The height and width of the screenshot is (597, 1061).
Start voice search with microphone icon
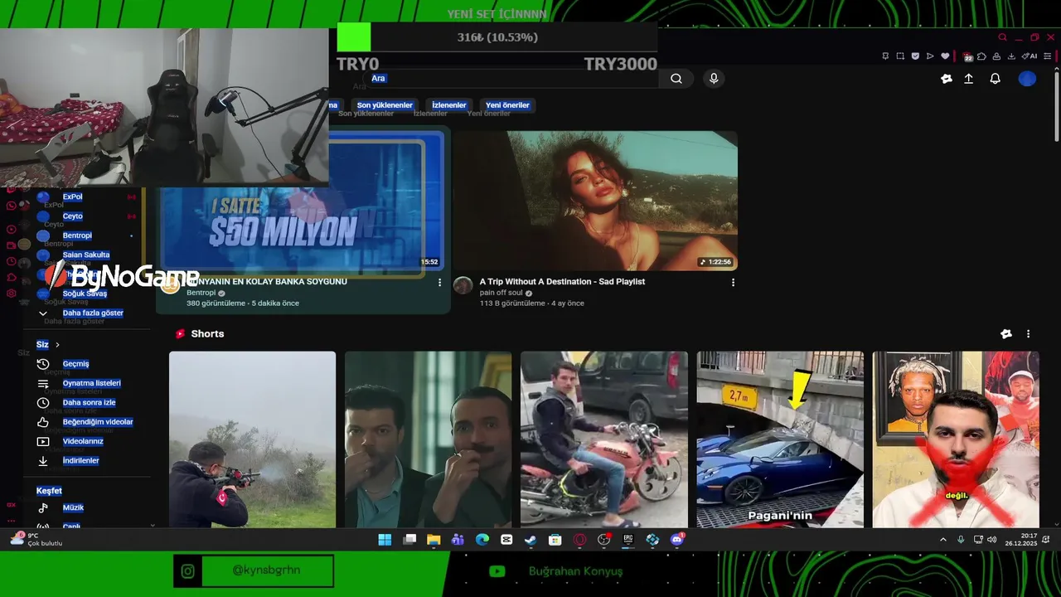pos(714,78)
